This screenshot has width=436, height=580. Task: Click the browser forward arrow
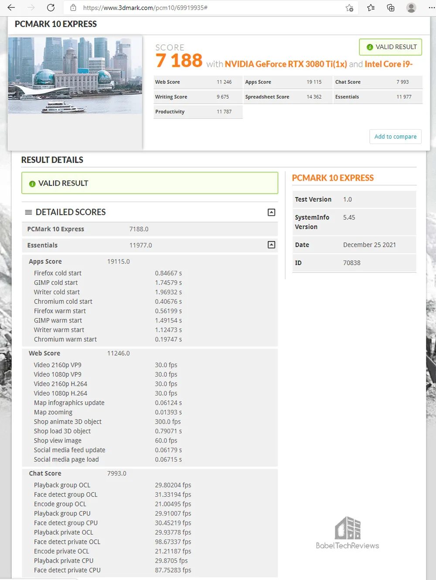coord(31,7)
